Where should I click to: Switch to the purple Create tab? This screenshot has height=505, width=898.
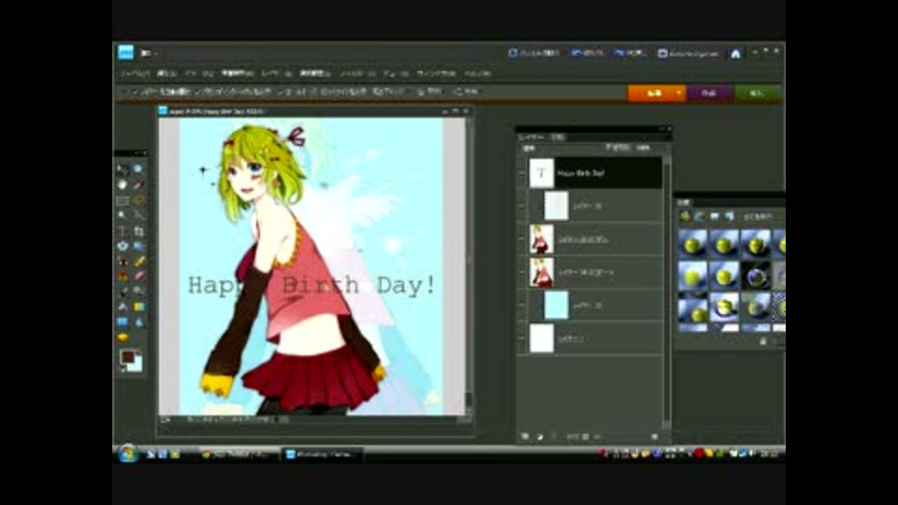[709, 93]
